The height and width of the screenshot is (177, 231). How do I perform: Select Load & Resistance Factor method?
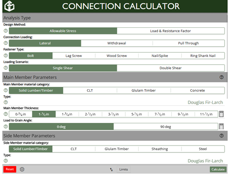(x=170, y=31)
